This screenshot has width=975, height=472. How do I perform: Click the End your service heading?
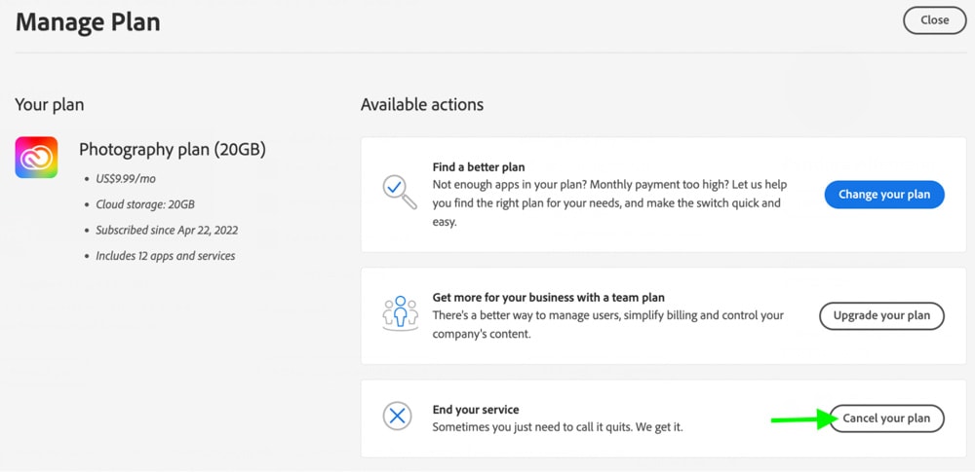pyautogui.click(x=476, y=410)
